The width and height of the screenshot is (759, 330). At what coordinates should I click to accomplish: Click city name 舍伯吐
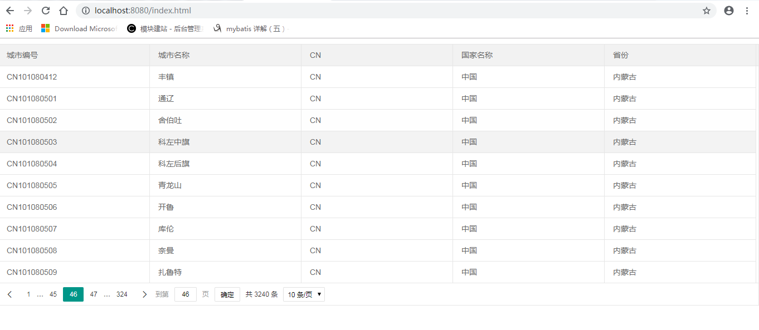click(x=170, y=120)
